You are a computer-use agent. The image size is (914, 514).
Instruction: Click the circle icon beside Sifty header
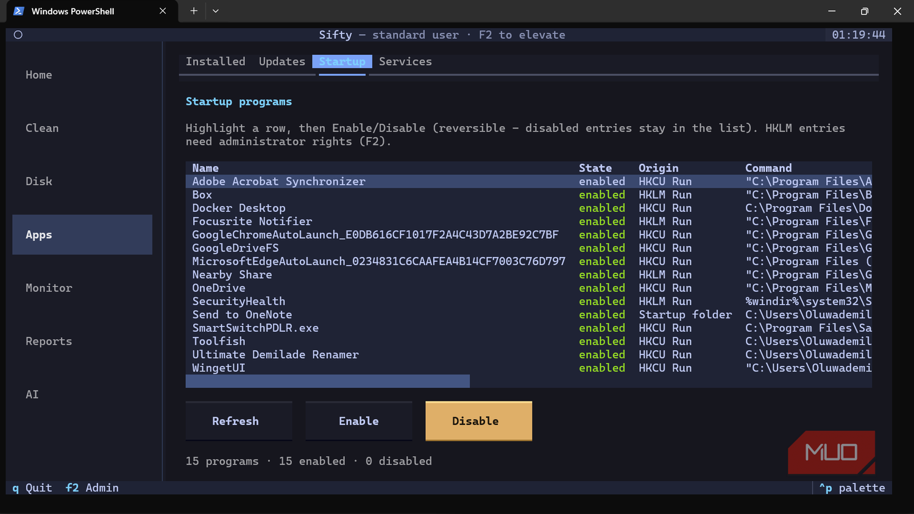click(18, 35)
